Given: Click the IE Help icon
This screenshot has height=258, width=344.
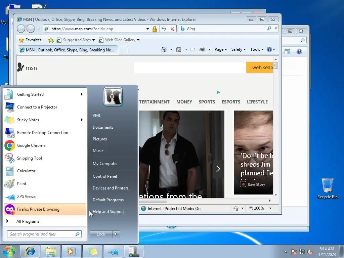Looking at the screenshot, I should click(270, 49).
